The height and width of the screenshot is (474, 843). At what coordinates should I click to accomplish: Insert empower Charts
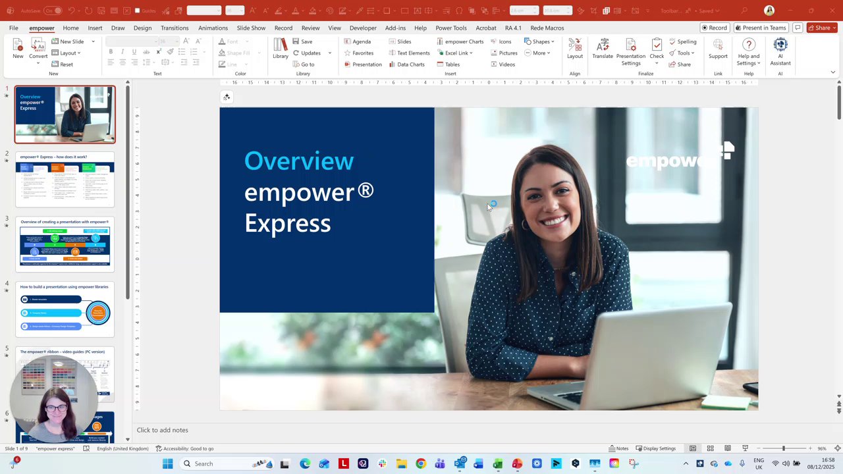pos(460,41)
